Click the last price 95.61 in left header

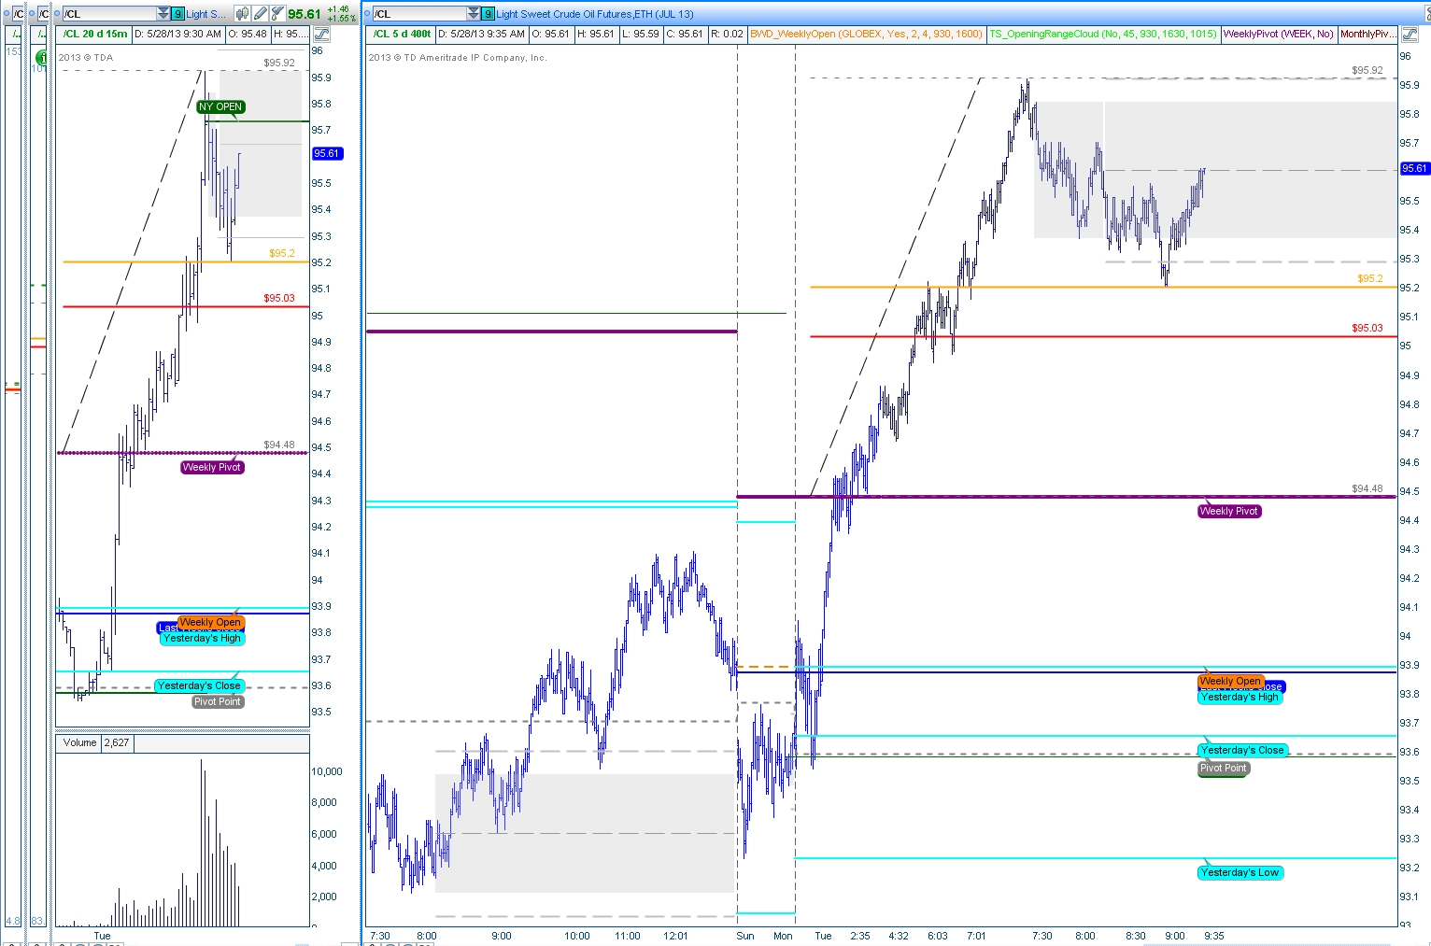[305, 14]
